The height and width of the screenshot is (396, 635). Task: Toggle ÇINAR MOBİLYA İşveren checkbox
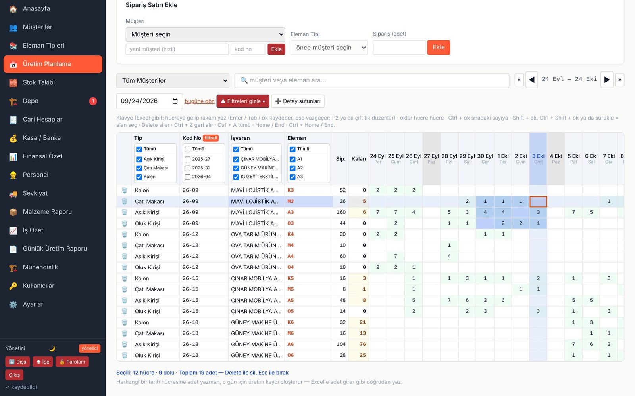tap(236, 159)
